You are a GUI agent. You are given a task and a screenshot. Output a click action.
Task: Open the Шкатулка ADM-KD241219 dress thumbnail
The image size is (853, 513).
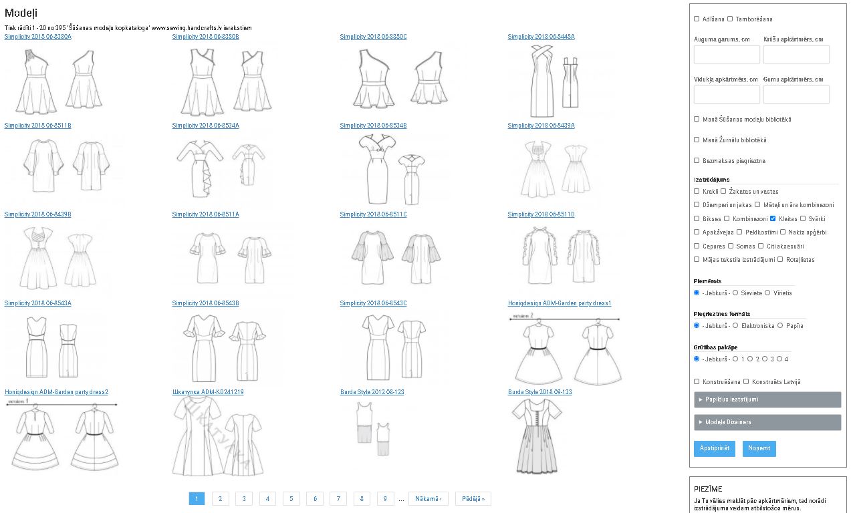click(x=220, y=436)
